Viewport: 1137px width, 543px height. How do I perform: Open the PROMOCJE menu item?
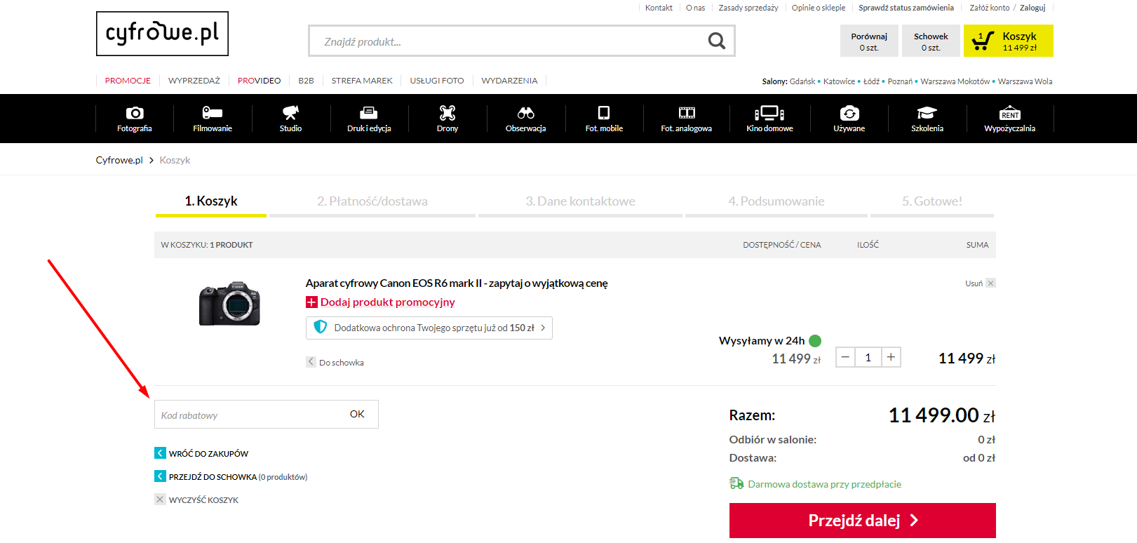click(128, 81)
